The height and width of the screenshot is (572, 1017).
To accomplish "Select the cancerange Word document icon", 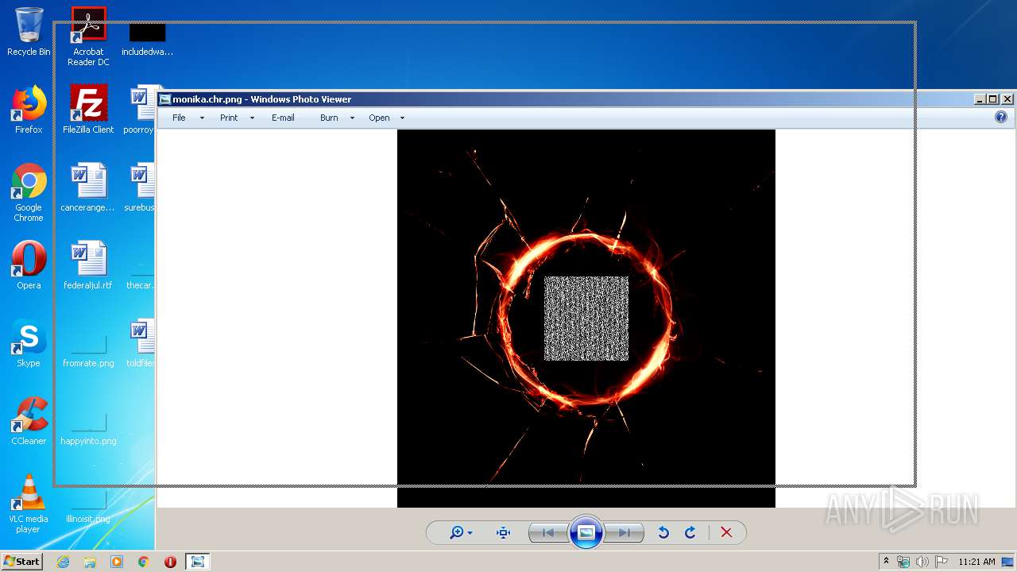I will [88, 188].
